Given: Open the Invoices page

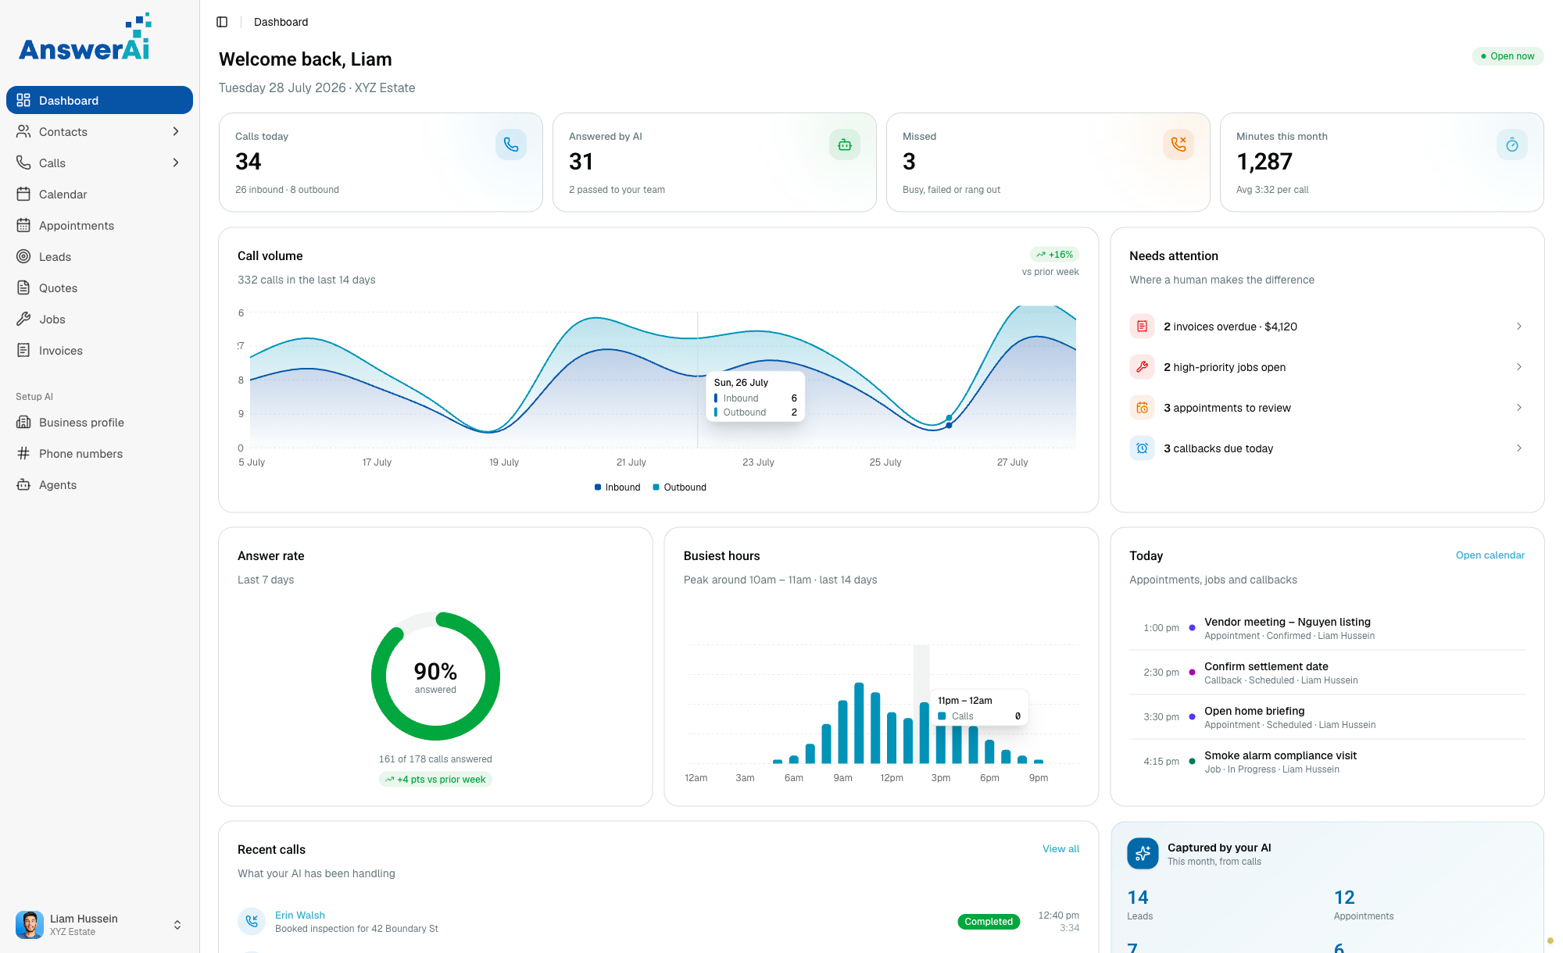Looking at the screenshot, I should 99,350.
